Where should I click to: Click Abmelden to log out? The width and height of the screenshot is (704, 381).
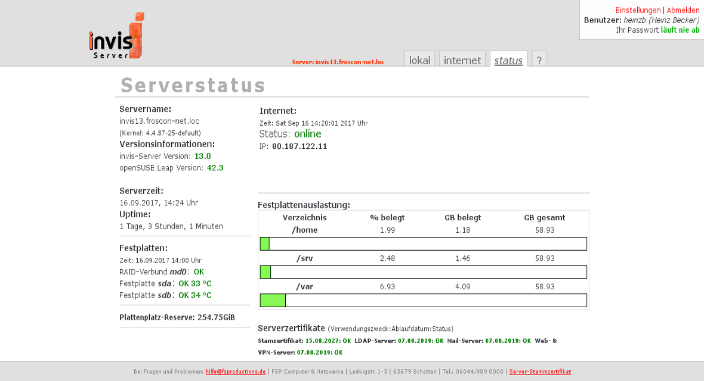coord(683,10)
